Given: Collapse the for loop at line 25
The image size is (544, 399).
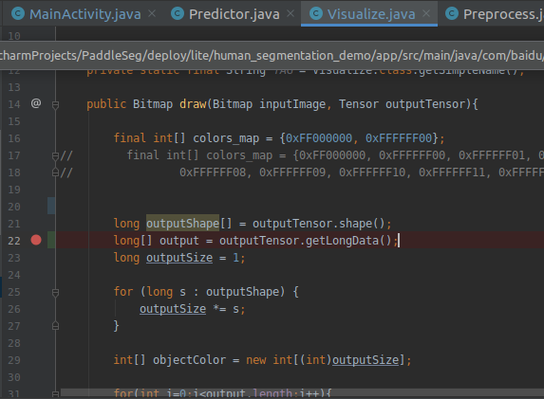Looking at the screenshot, I should [x=55, y=292].
